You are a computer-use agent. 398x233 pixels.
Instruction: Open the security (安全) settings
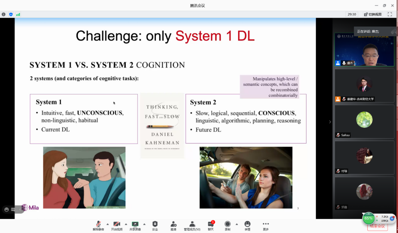click(155, 225)
